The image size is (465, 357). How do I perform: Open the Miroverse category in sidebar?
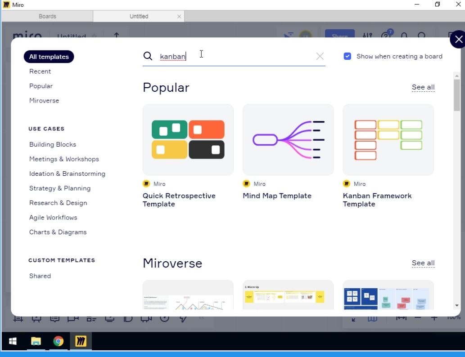pyautogui.click(x=44, y=100)
